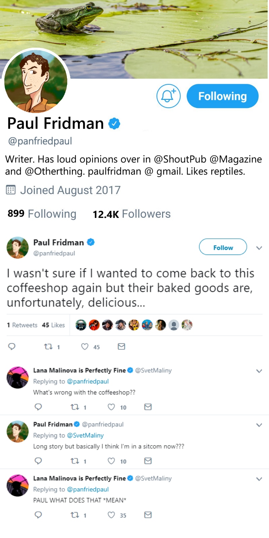Open dropdown chevron on the main tweet

pos(259,248)
